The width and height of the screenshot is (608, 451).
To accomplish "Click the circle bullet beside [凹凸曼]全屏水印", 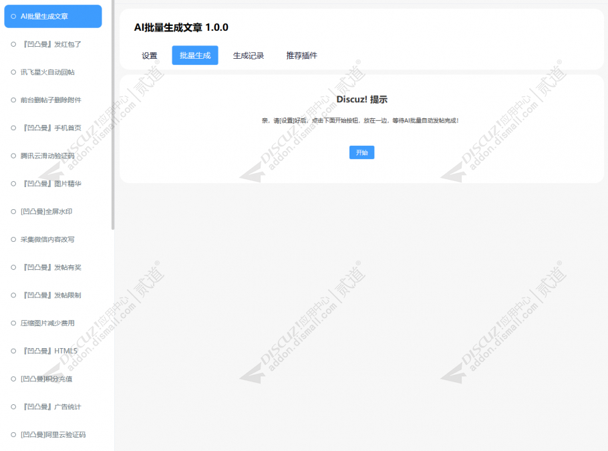I will point(13,211).
